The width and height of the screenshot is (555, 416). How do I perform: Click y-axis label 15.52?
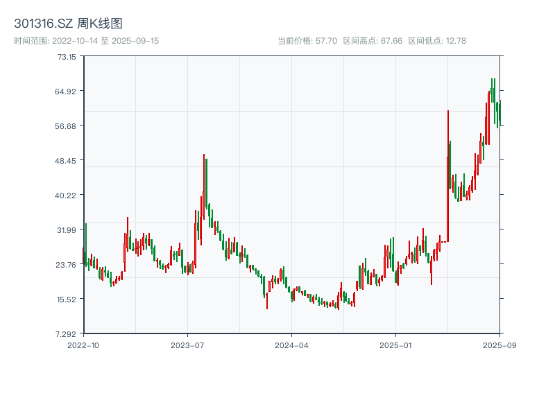pos(67,300)
